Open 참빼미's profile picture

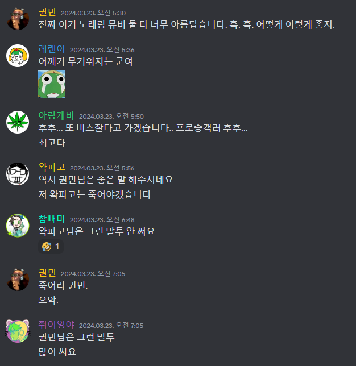pyautogui.click(x=18, y=226)
